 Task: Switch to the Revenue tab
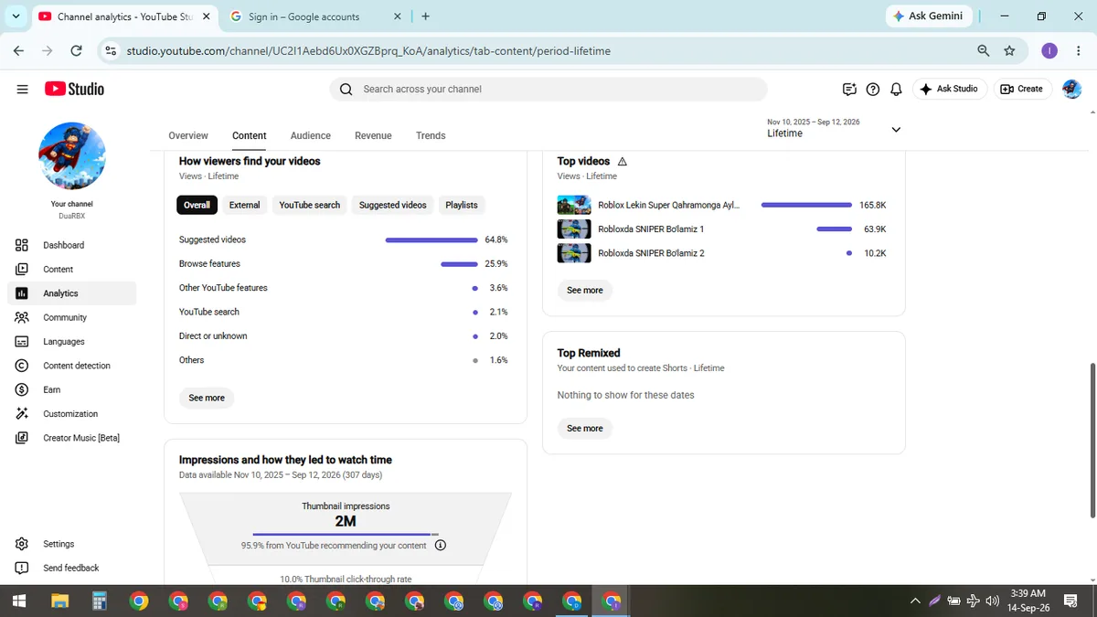[x=373, y=135]
